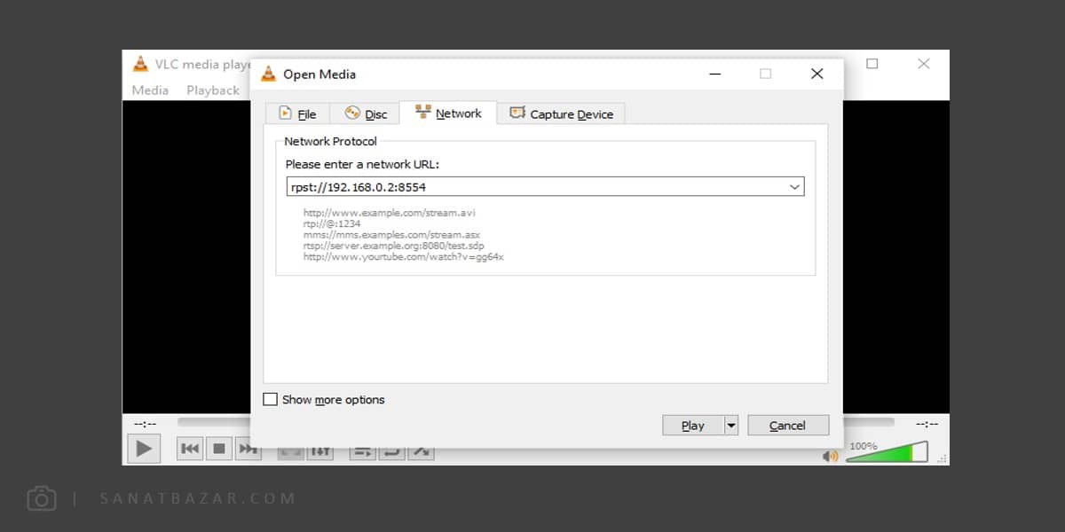This screenshot has width=1065, height=532.
Task: Maximize the VLC main window
Action: tap(872, 64)
